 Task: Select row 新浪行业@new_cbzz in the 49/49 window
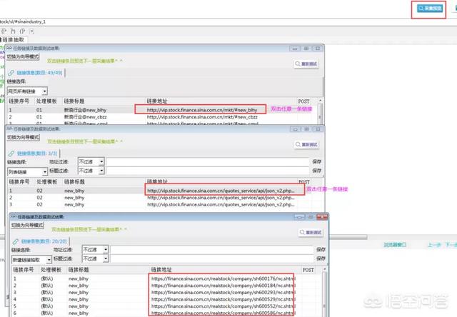pyautogui.click(x=164, y=117)
